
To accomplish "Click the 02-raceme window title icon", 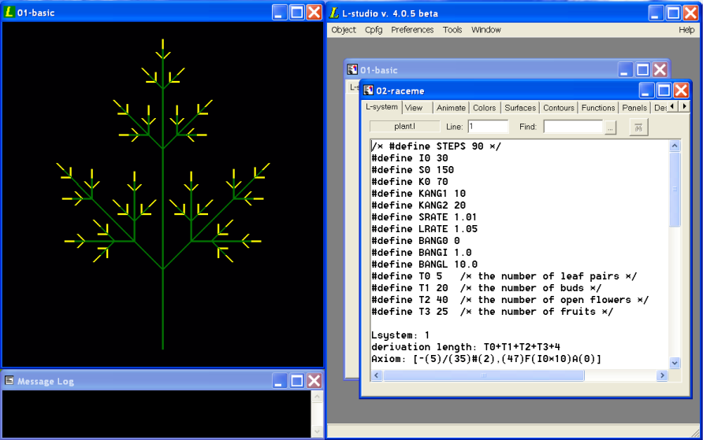I will (x=369, y=91).
